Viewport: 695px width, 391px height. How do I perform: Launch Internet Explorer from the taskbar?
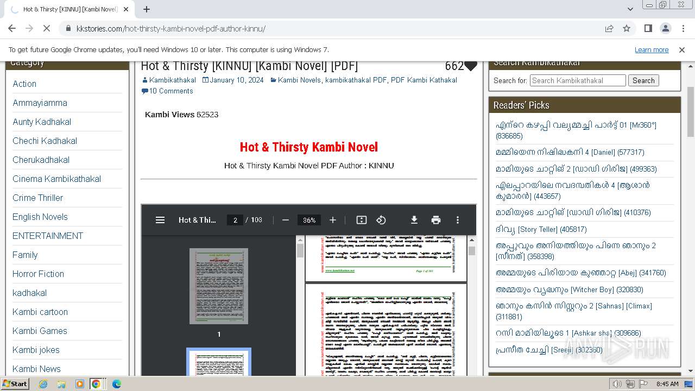43,384
